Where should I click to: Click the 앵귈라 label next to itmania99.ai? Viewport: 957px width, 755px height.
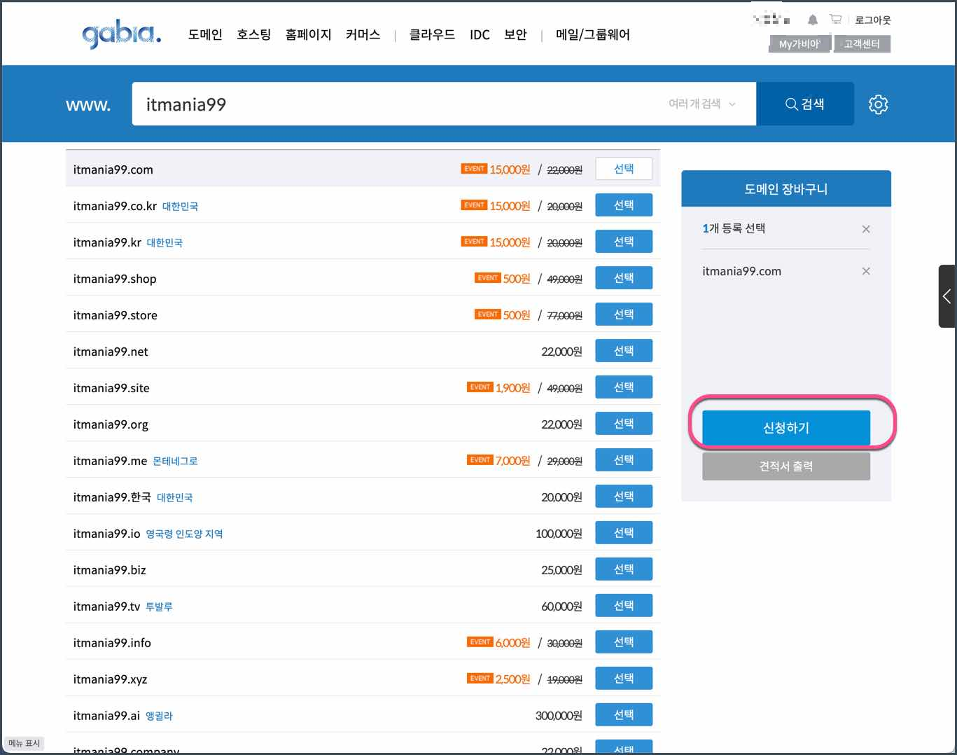(159, 716)
